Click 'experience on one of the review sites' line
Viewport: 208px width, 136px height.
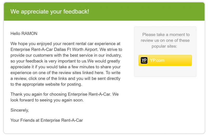point(66,73)
